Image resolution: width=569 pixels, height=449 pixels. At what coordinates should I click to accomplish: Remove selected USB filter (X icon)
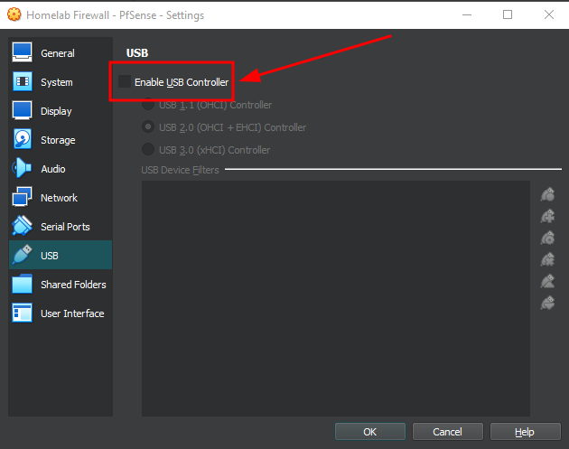click(547, 259)
